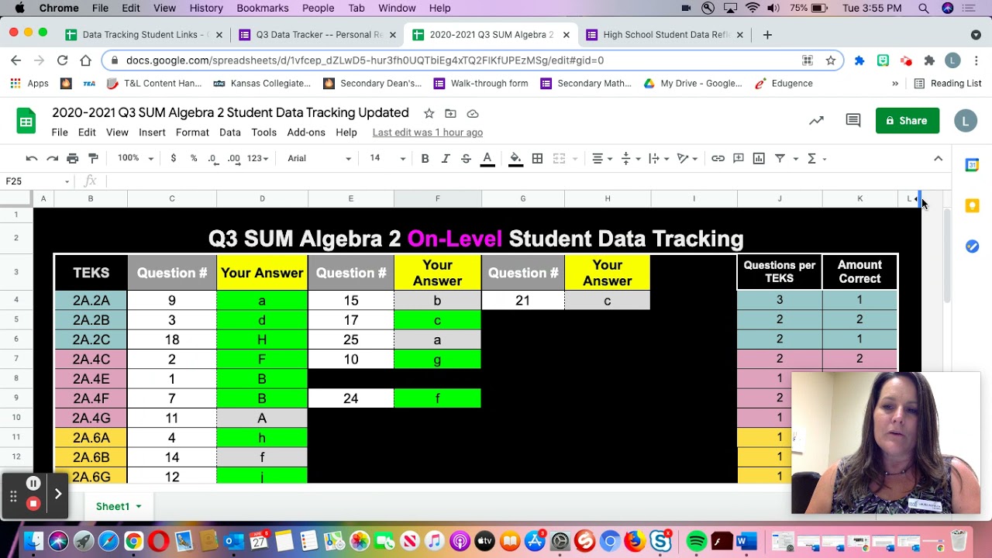992x558 pixels.
Task: Click the Insert link icon
Action: click(718, 158)
